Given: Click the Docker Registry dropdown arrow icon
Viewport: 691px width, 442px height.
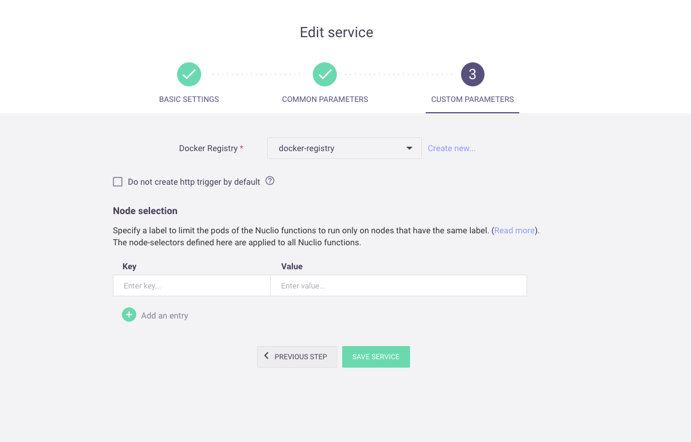Looking at the screenshot, I should tap(409, 148).
